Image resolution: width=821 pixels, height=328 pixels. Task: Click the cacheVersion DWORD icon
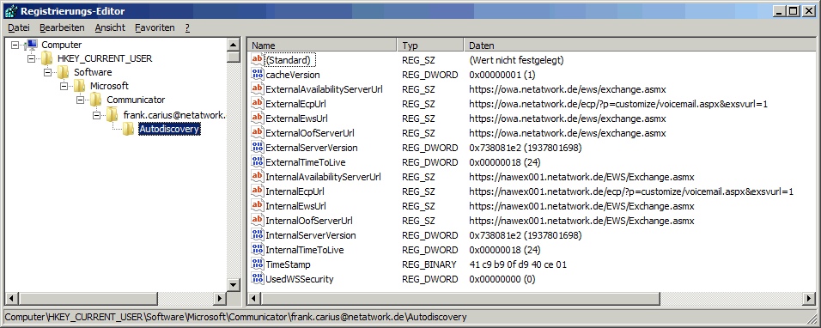pyautogui.click(x=258, y=75)
